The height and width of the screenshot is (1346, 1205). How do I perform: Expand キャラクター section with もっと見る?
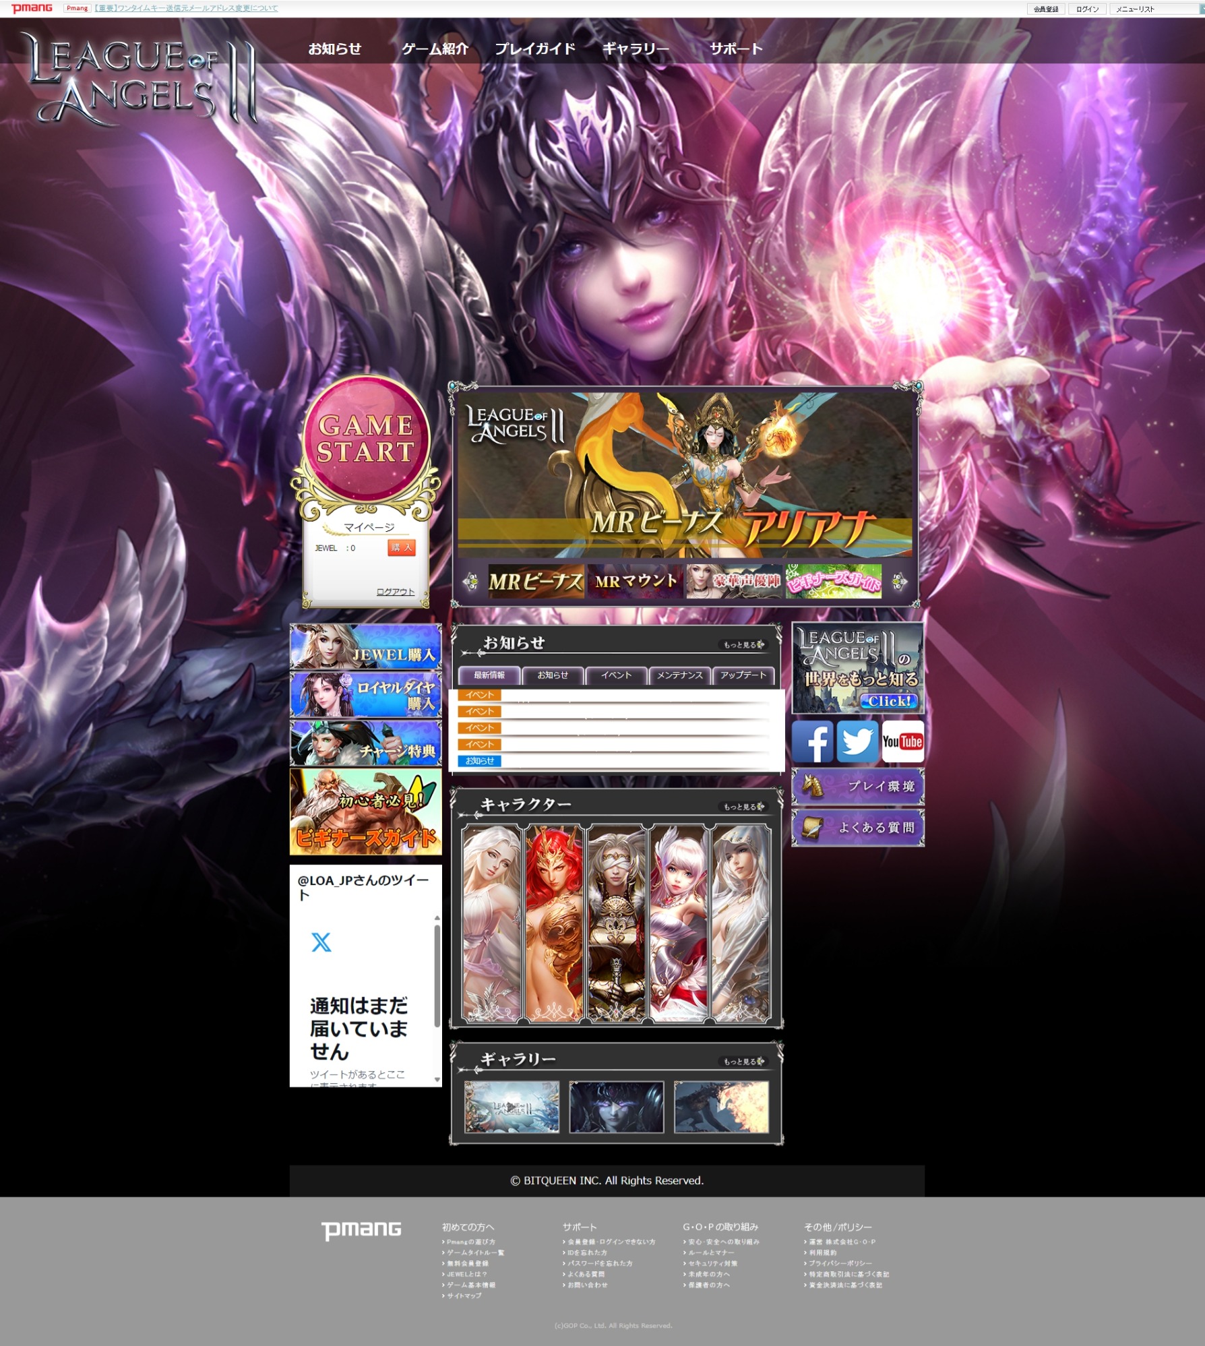point(743,806)
